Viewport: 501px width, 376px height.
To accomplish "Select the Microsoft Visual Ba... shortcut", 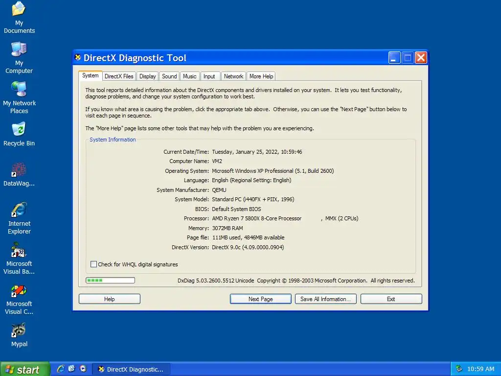I will click(x=19, y=258).
